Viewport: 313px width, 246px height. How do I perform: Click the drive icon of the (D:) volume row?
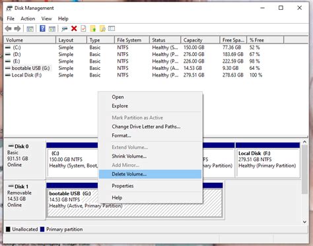coord(8,54)
